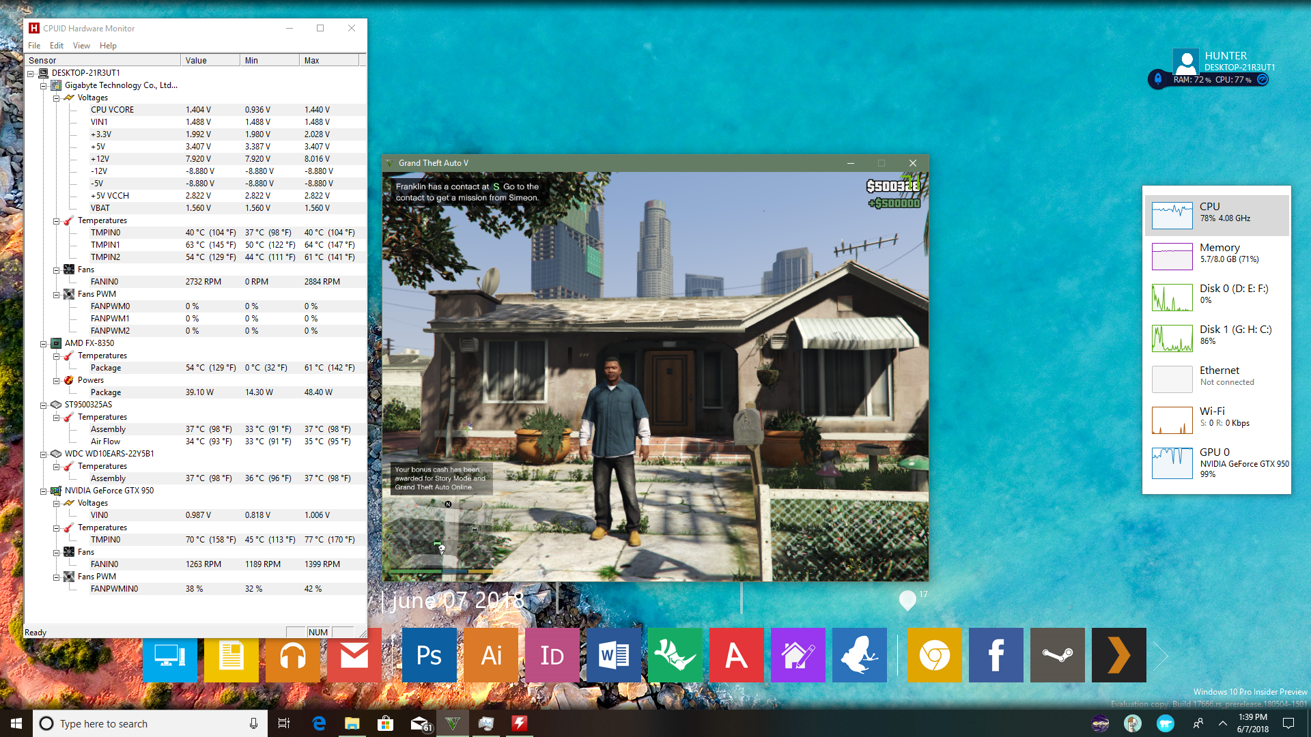Collapse the NVIDIA GeForce GTX 950 node

tap(44, 491)
